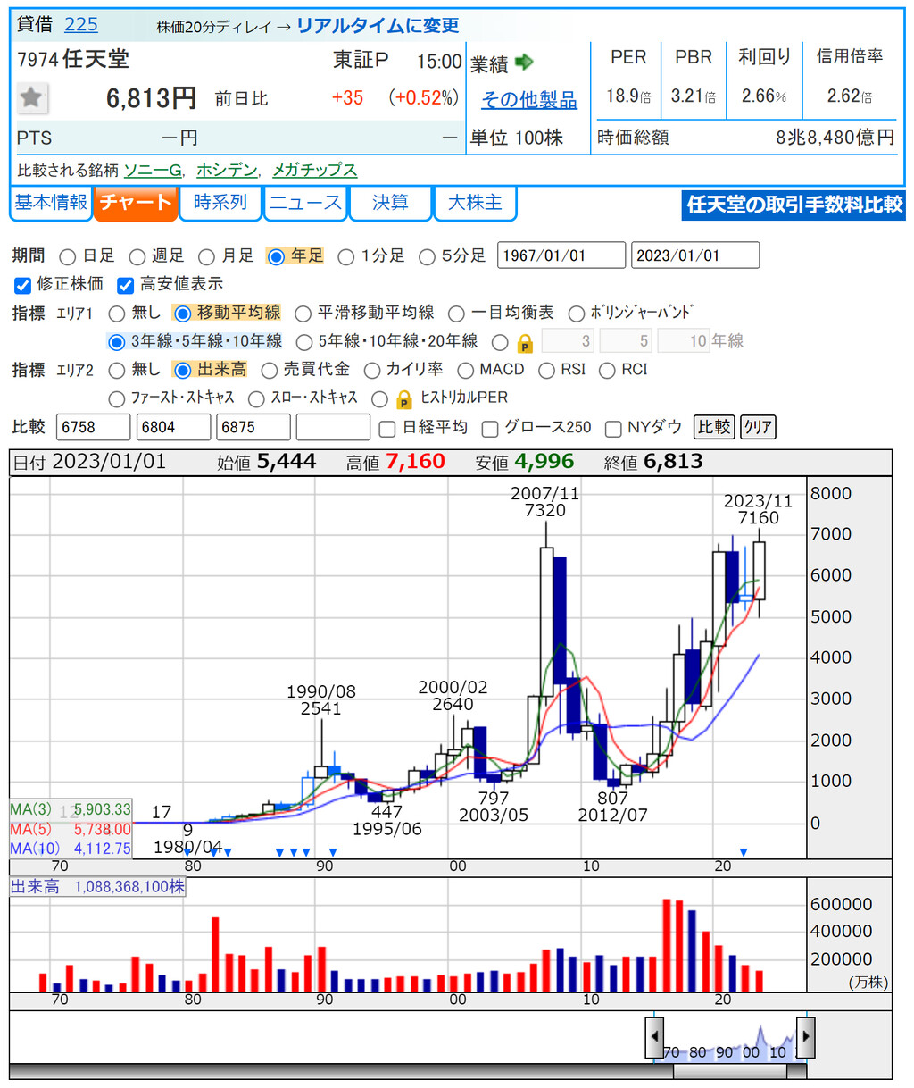This screenshot has height=1088, width=914.
Task: Enable 日経平均 comparison checkbox
Action: [x=387, y=430]
